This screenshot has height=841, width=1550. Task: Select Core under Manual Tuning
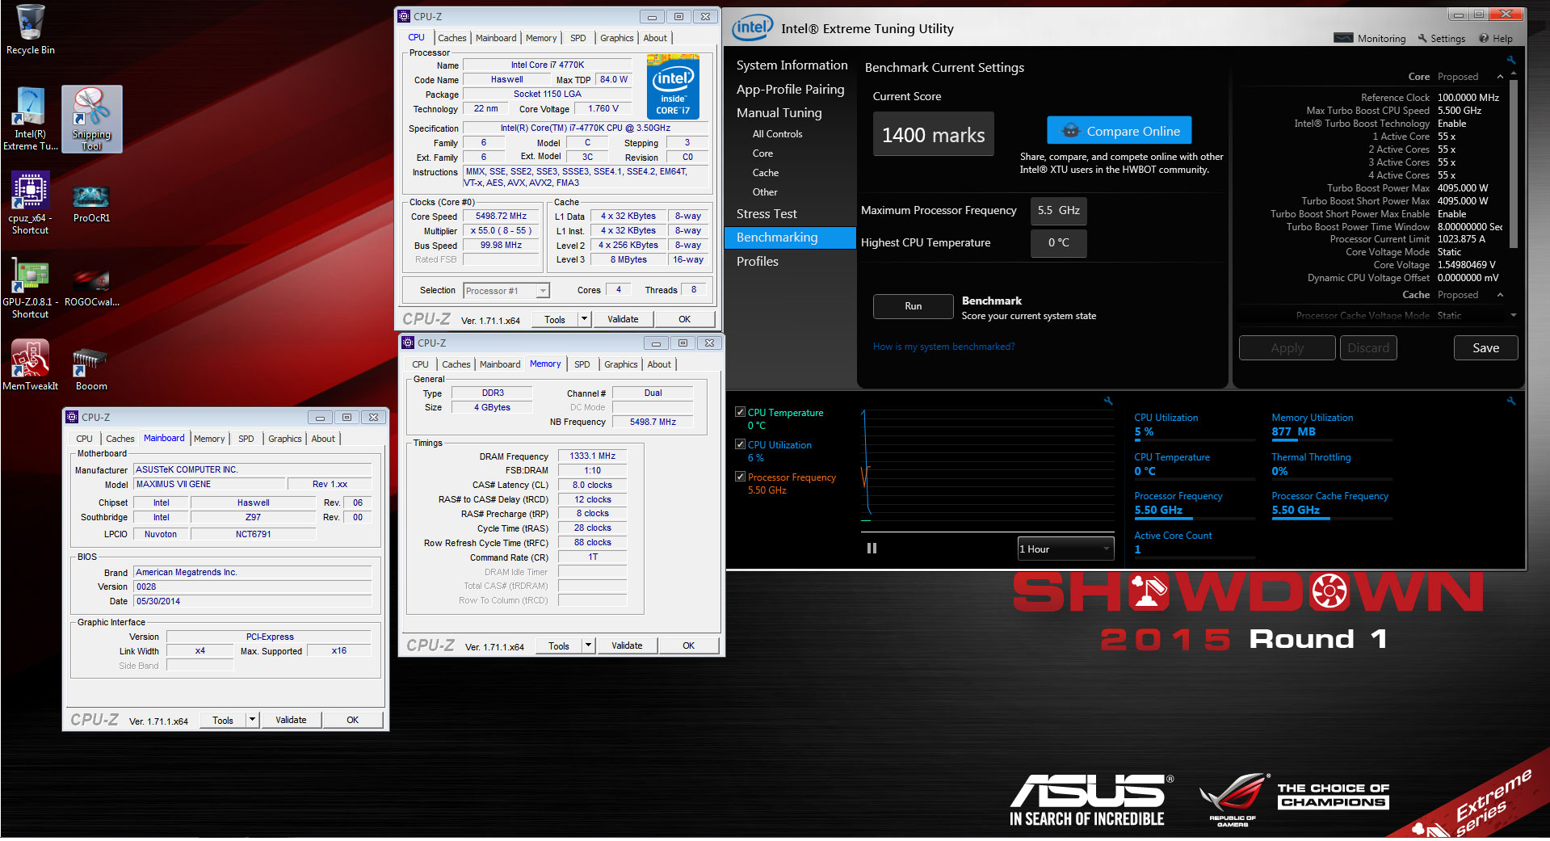point(762,153)
